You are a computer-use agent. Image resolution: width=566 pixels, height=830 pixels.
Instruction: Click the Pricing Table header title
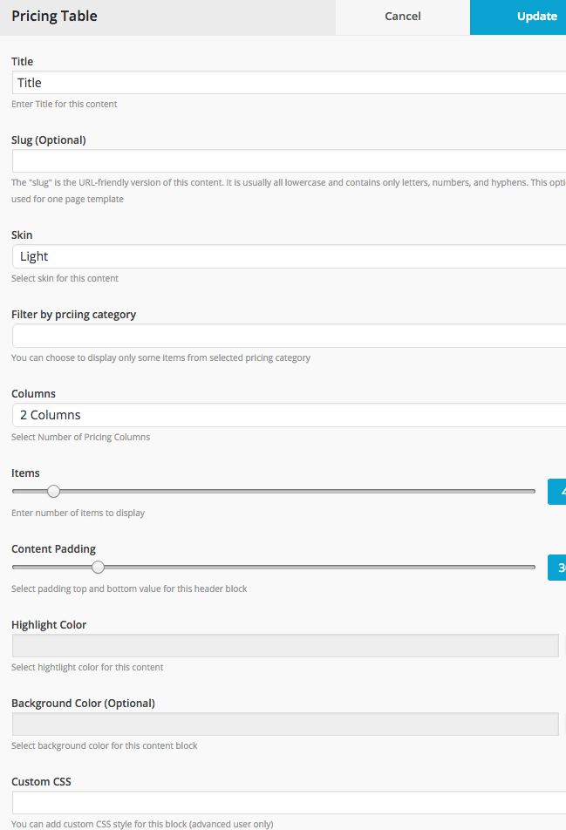(x=54, y=17)
